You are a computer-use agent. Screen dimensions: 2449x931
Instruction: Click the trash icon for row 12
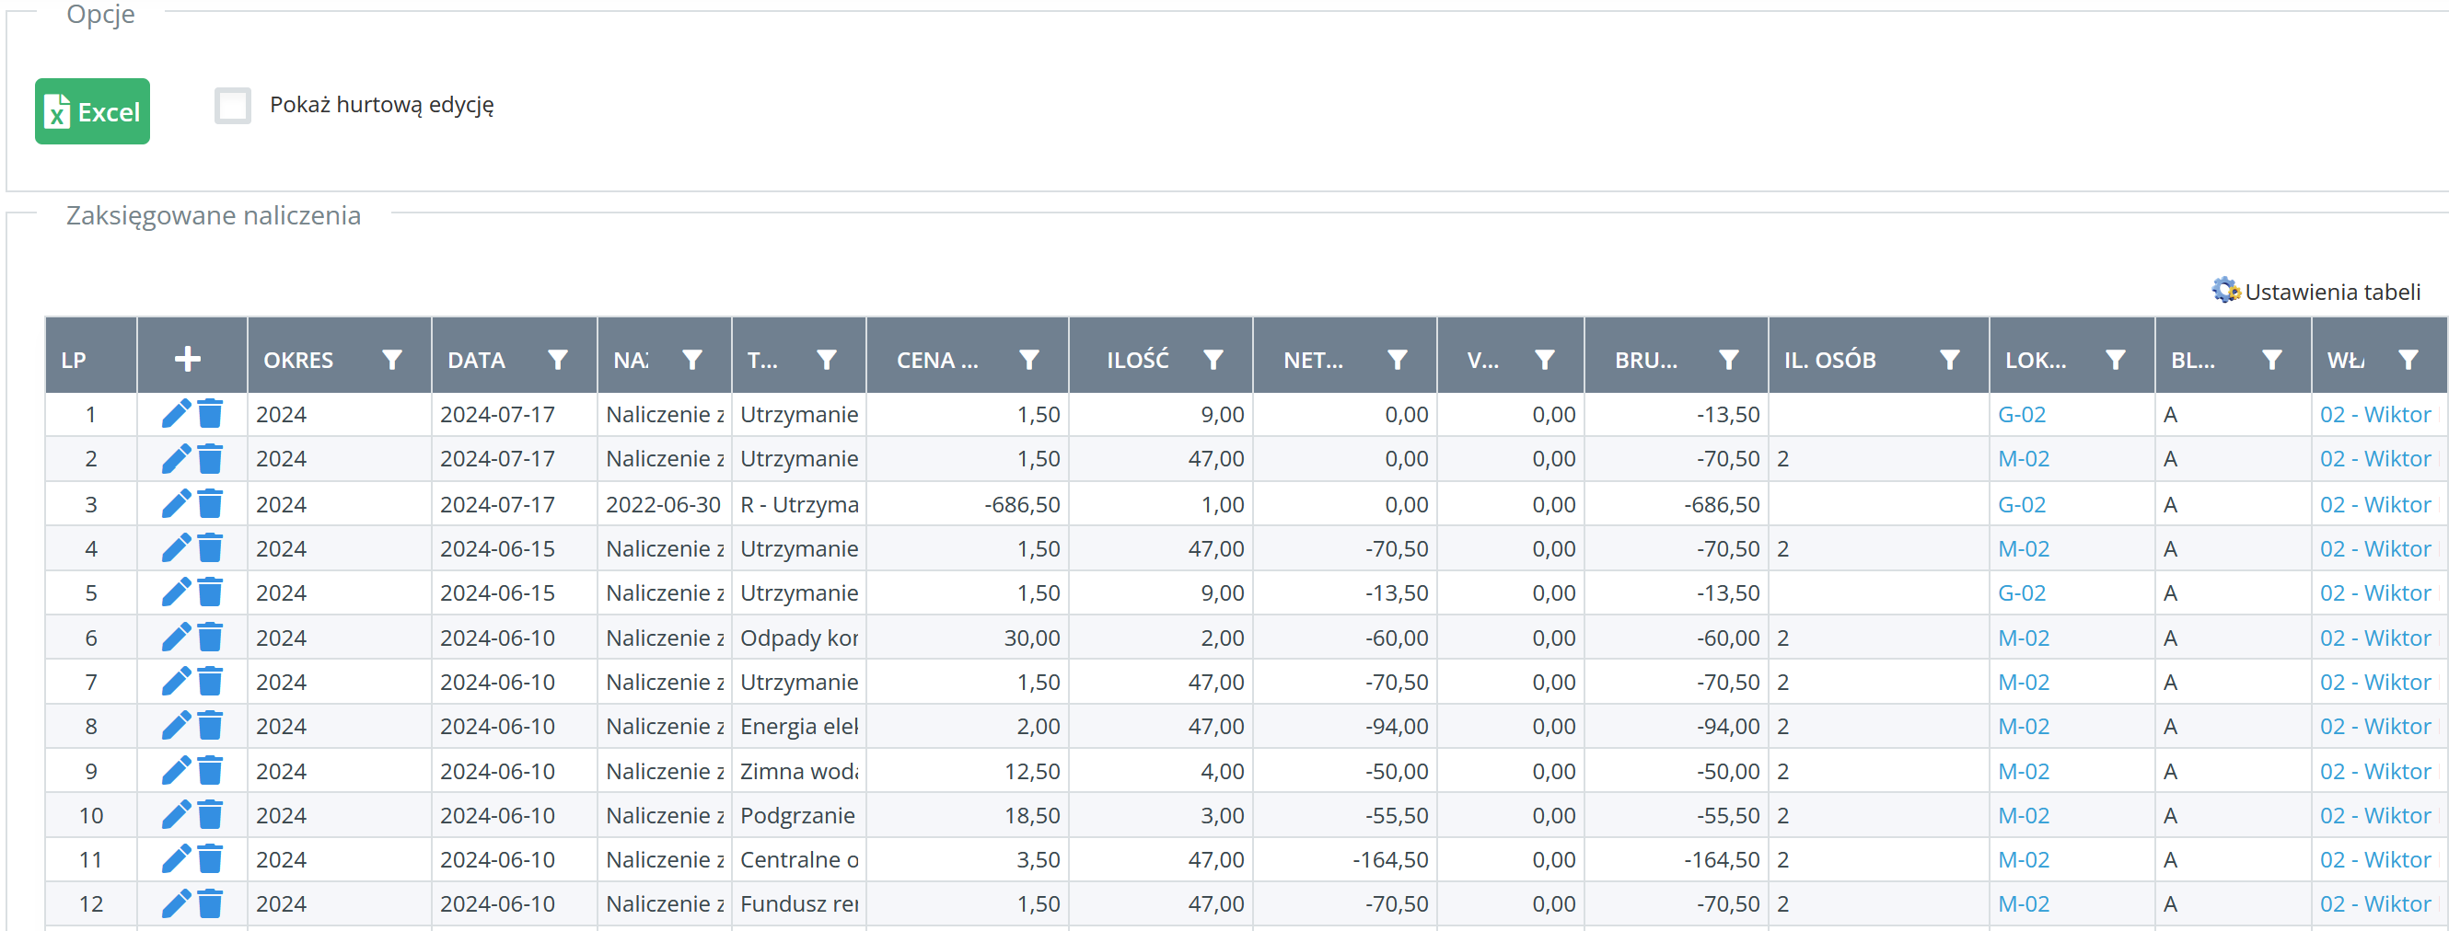tap(210, 903)
